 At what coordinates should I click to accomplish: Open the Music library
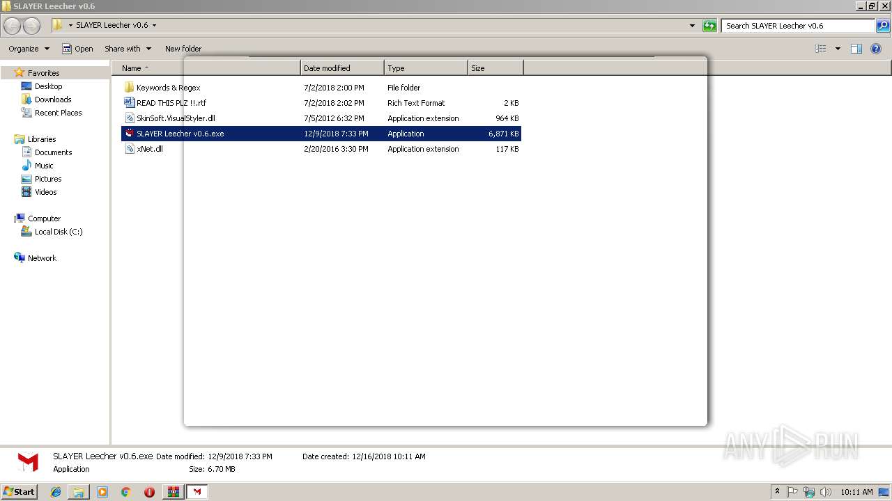44,166
